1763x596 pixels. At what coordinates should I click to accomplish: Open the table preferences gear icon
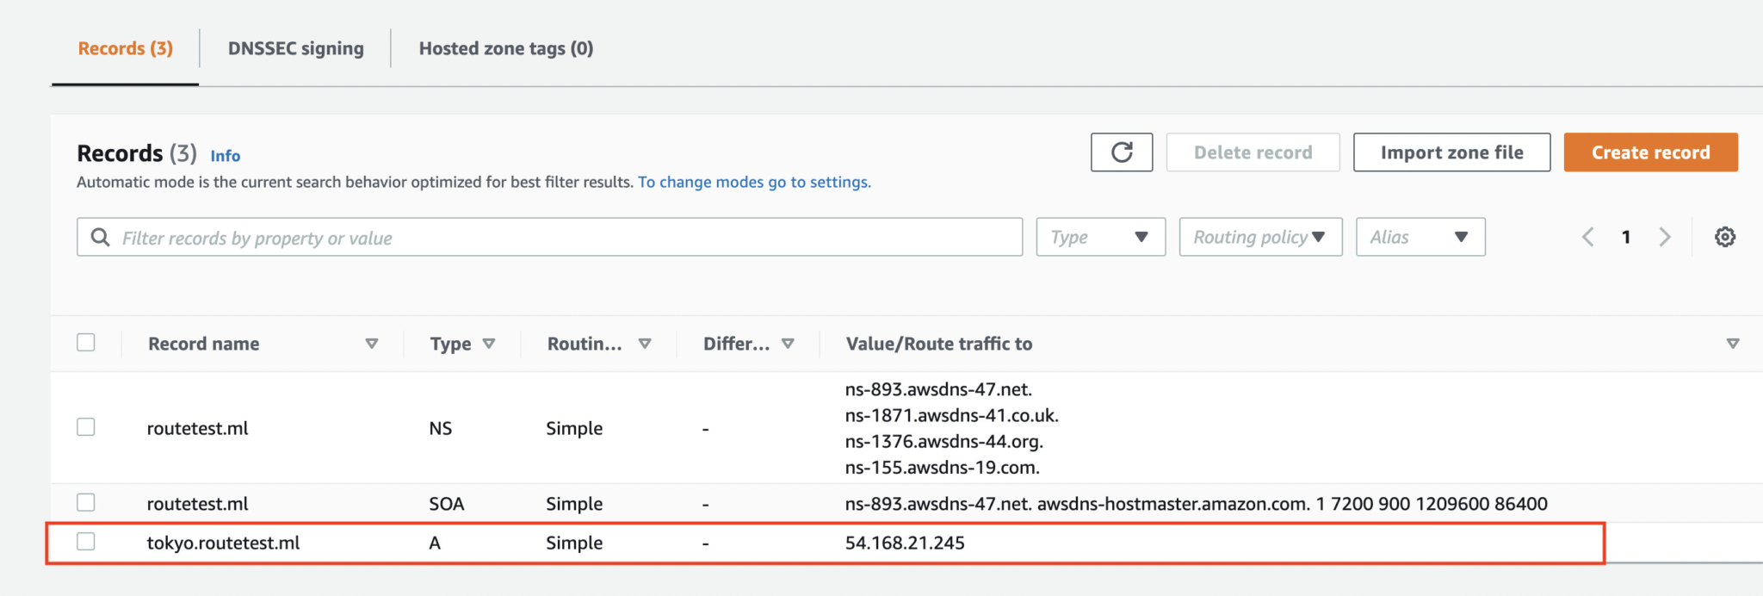[1724, 237]
